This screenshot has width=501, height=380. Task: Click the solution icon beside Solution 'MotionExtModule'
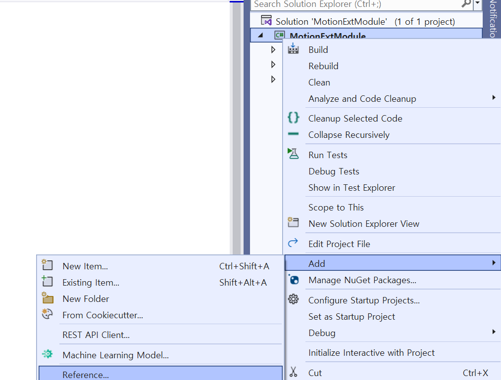pyautogui.click(x=266, y=20)
